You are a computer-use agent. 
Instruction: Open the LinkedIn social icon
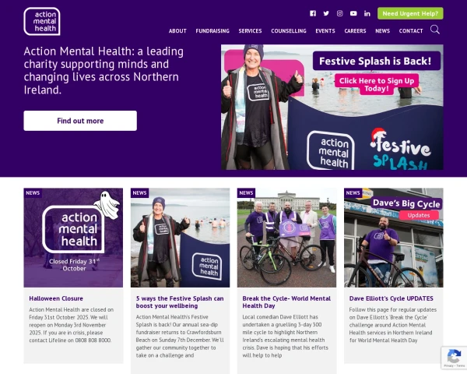coord(367,13)
